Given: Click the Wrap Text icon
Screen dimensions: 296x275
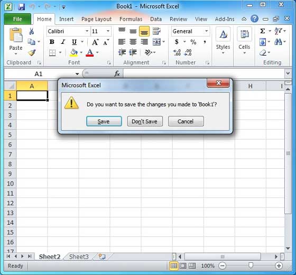Looking at the screenshot, I should point(156,31).
